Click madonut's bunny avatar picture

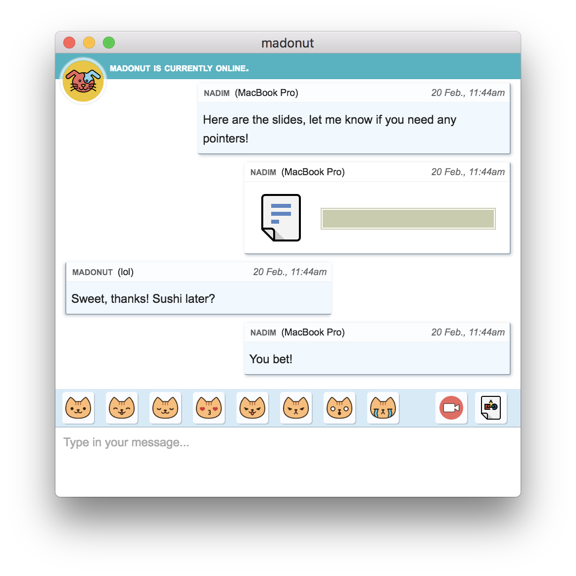click(84, 81)
